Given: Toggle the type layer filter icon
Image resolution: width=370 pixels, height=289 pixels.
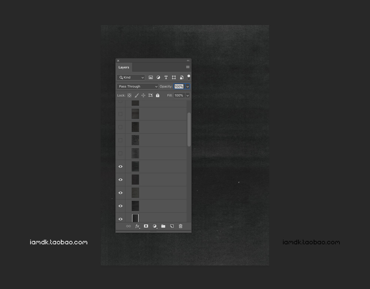Looking at the screenshot, I should pyautogui.click(x=166, y=77).
